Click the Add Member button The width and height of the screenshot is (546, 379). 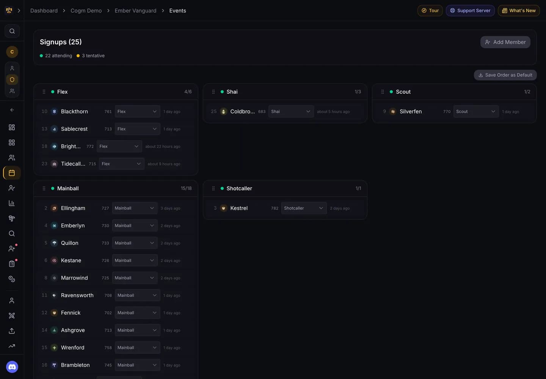click(x=505, y=42)
